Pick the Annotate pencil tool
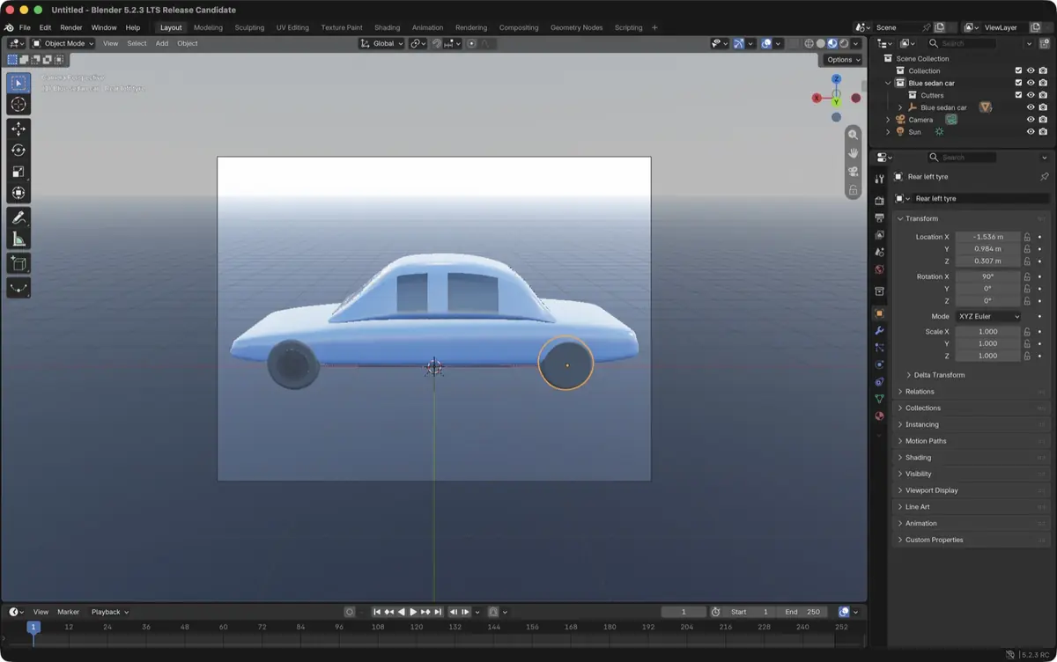 (x=18, y=217)
